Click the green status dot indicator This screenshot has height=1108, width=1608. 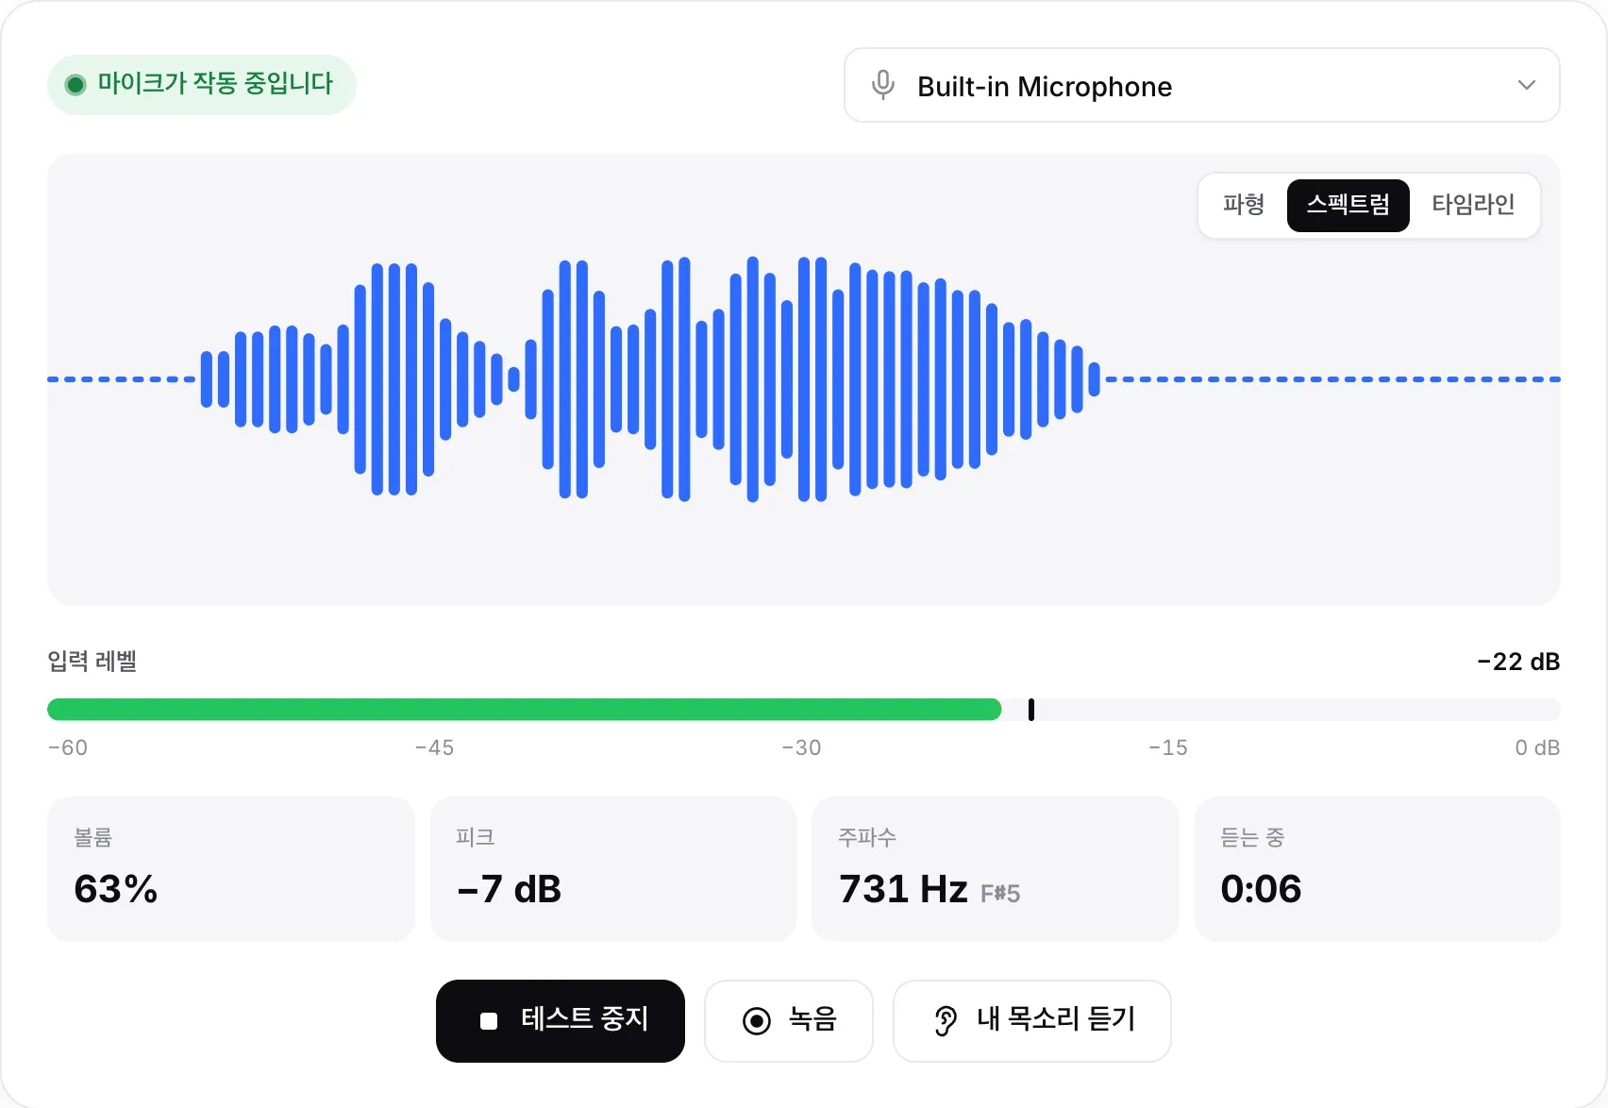point(75,85)
